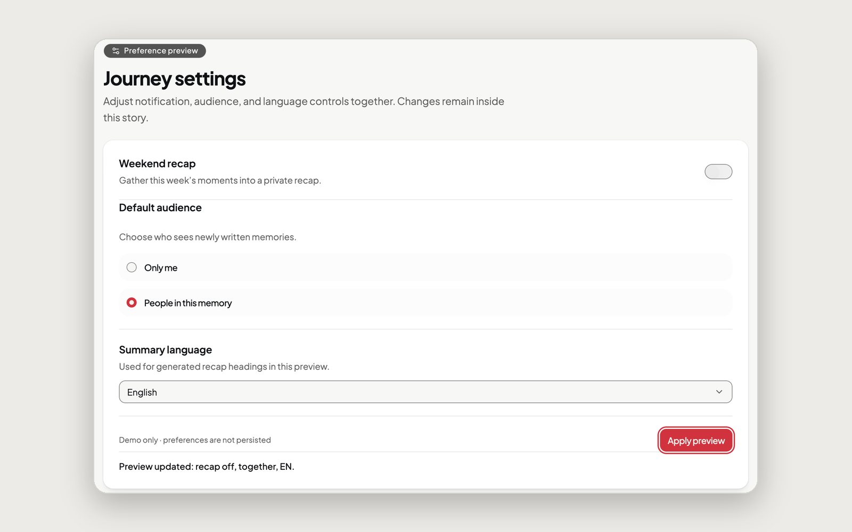Viewport: 852px width, 532px height.
Task: Click the Summary language heading
Action: (x=166, y=350)
